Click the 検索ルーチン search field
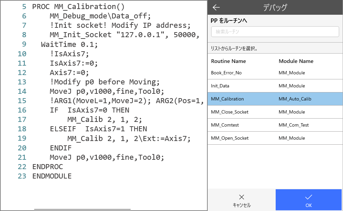Image resolution: width=343 pixels, height=211 pixels. point(275,32)
